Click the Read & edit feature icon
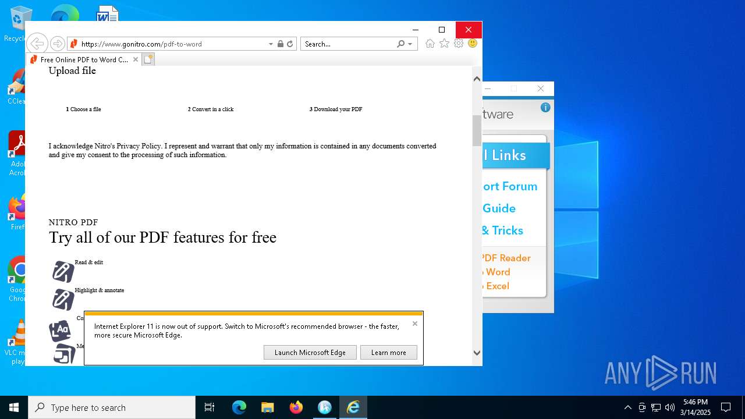This screenshot has height=419, width=745. click(x=63, y=272)
